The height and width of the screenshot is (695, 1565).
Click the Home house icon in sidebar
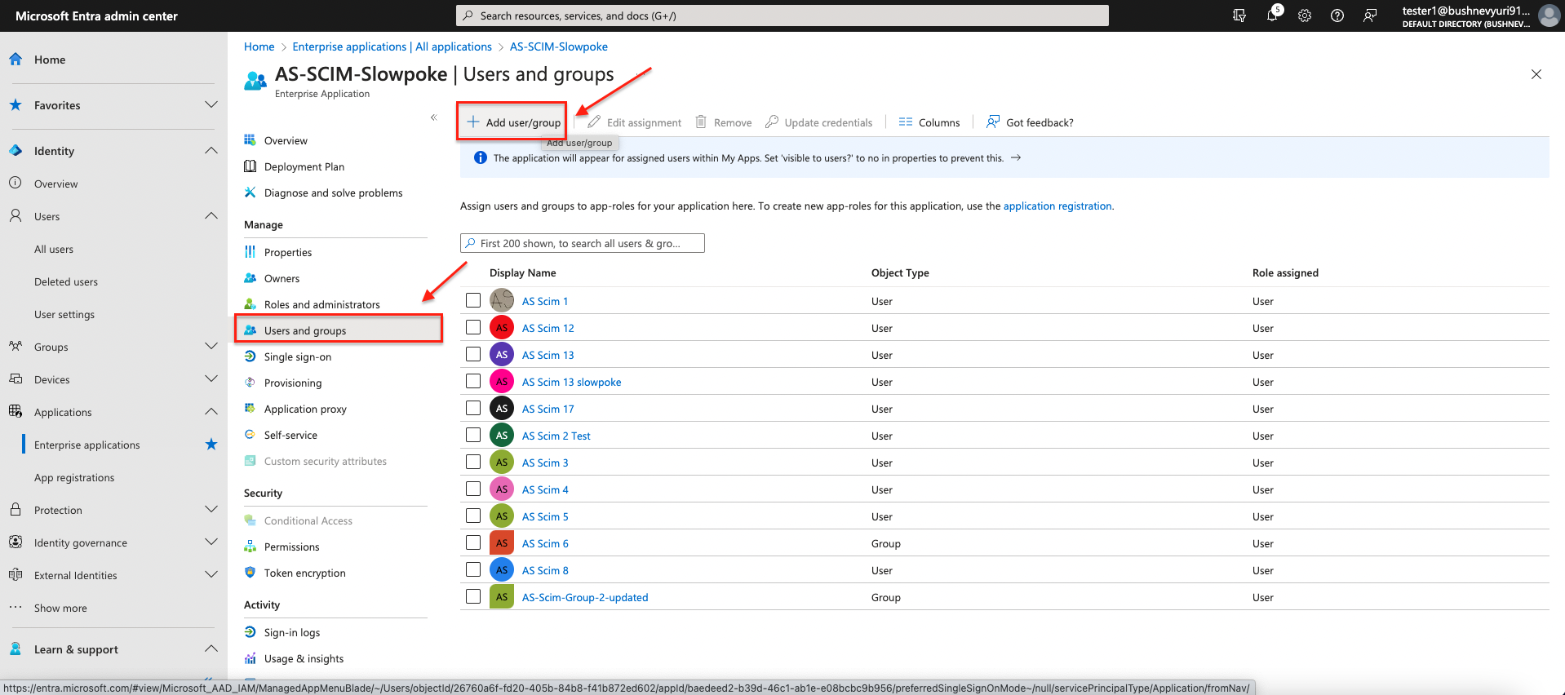16,59
